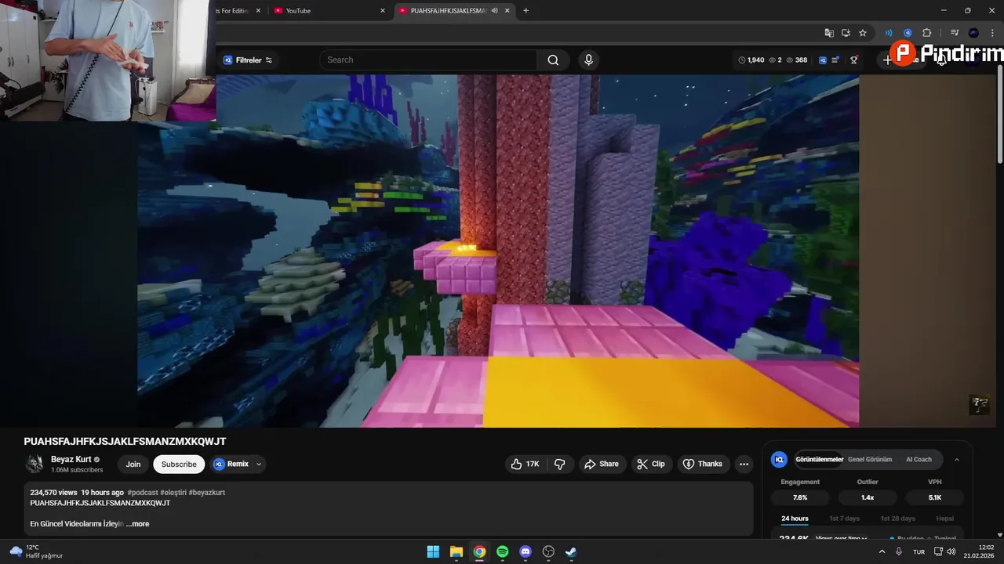The image size is (1004, 564).
Task: Collapse the vidIQ stats panel chevron
Action: 957,460
